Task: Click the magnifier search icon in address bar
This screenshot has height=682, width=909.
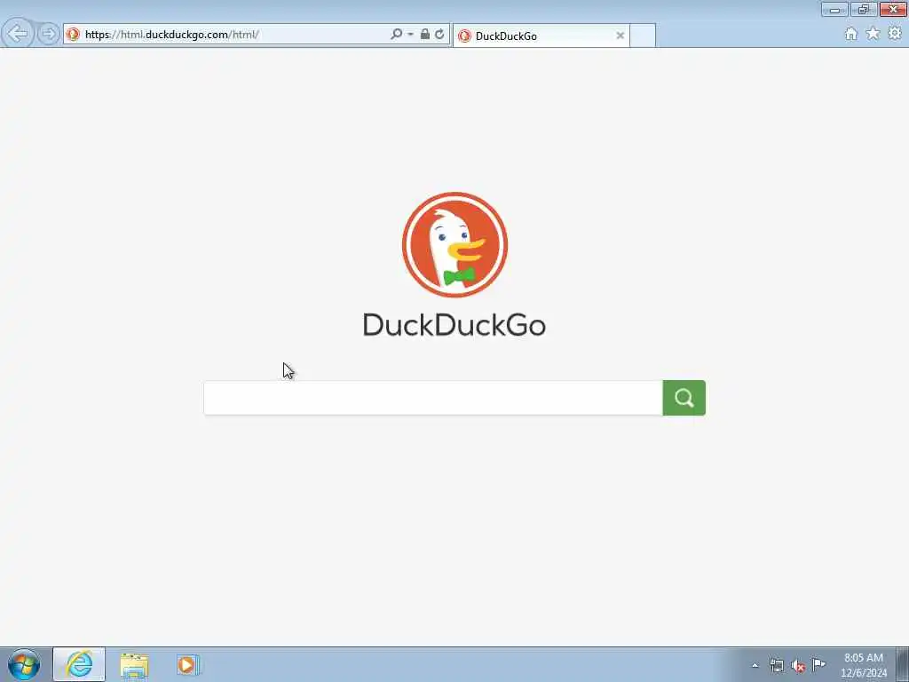Action: coord(397,35)
